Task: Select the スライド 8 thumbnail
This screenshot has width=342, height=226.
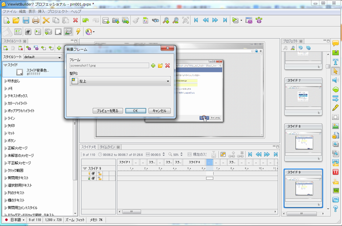Action: coord(303,141)
